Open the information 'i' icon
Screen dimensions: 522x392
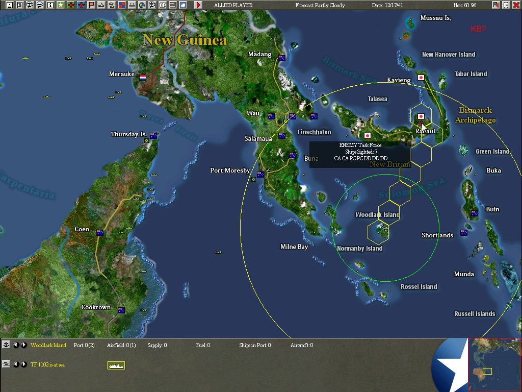coord(50,5)
